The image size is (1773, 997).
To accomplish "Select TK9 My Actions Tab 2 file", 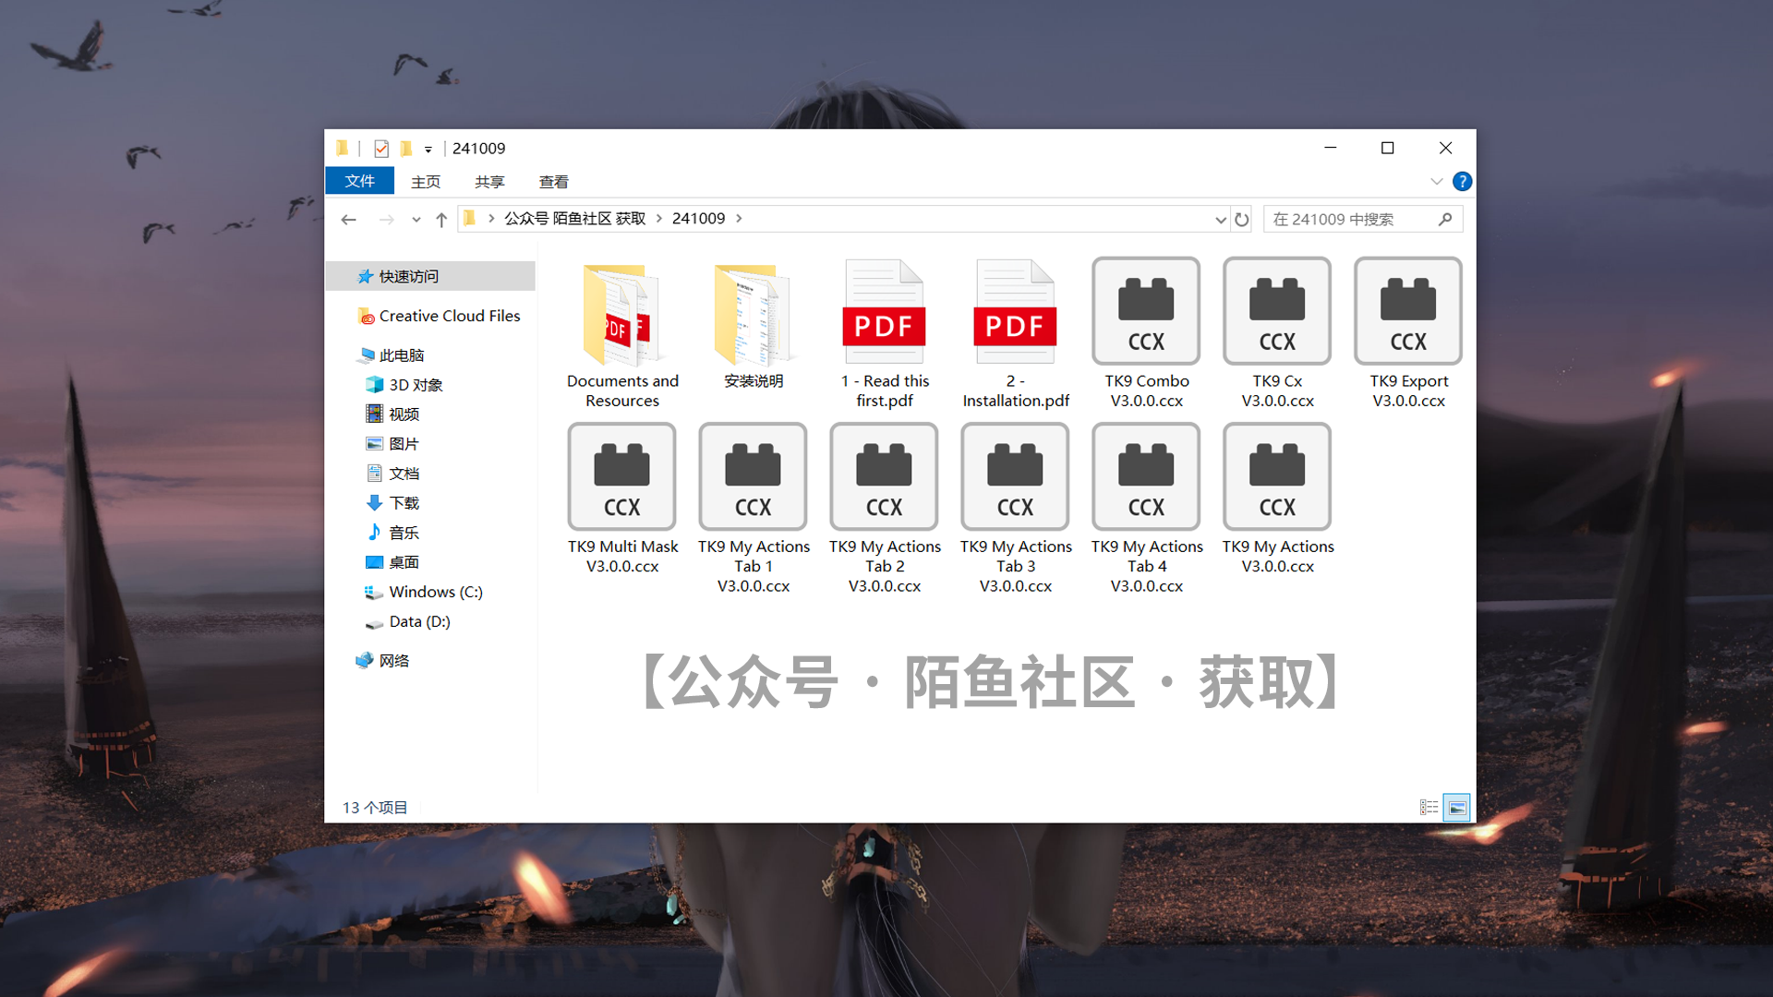I will 884,475.
